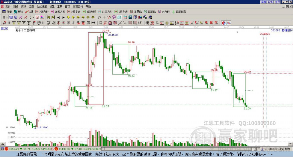Click the 3359.29 index value in status bar

click(14, 149)
